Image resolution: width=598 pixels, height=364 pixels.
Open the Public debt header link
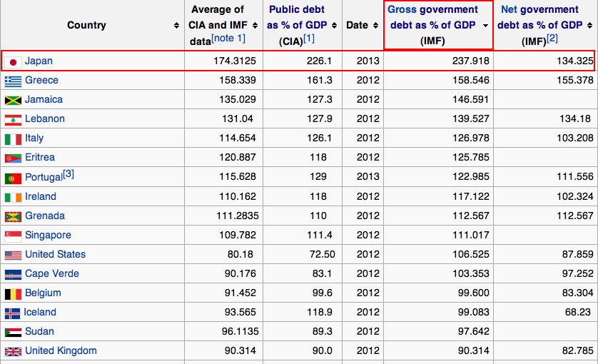point(296,10)
